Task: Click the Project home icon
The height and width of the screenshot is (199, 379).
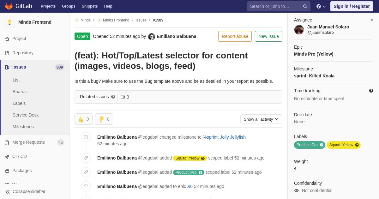Action: (7, 39)
